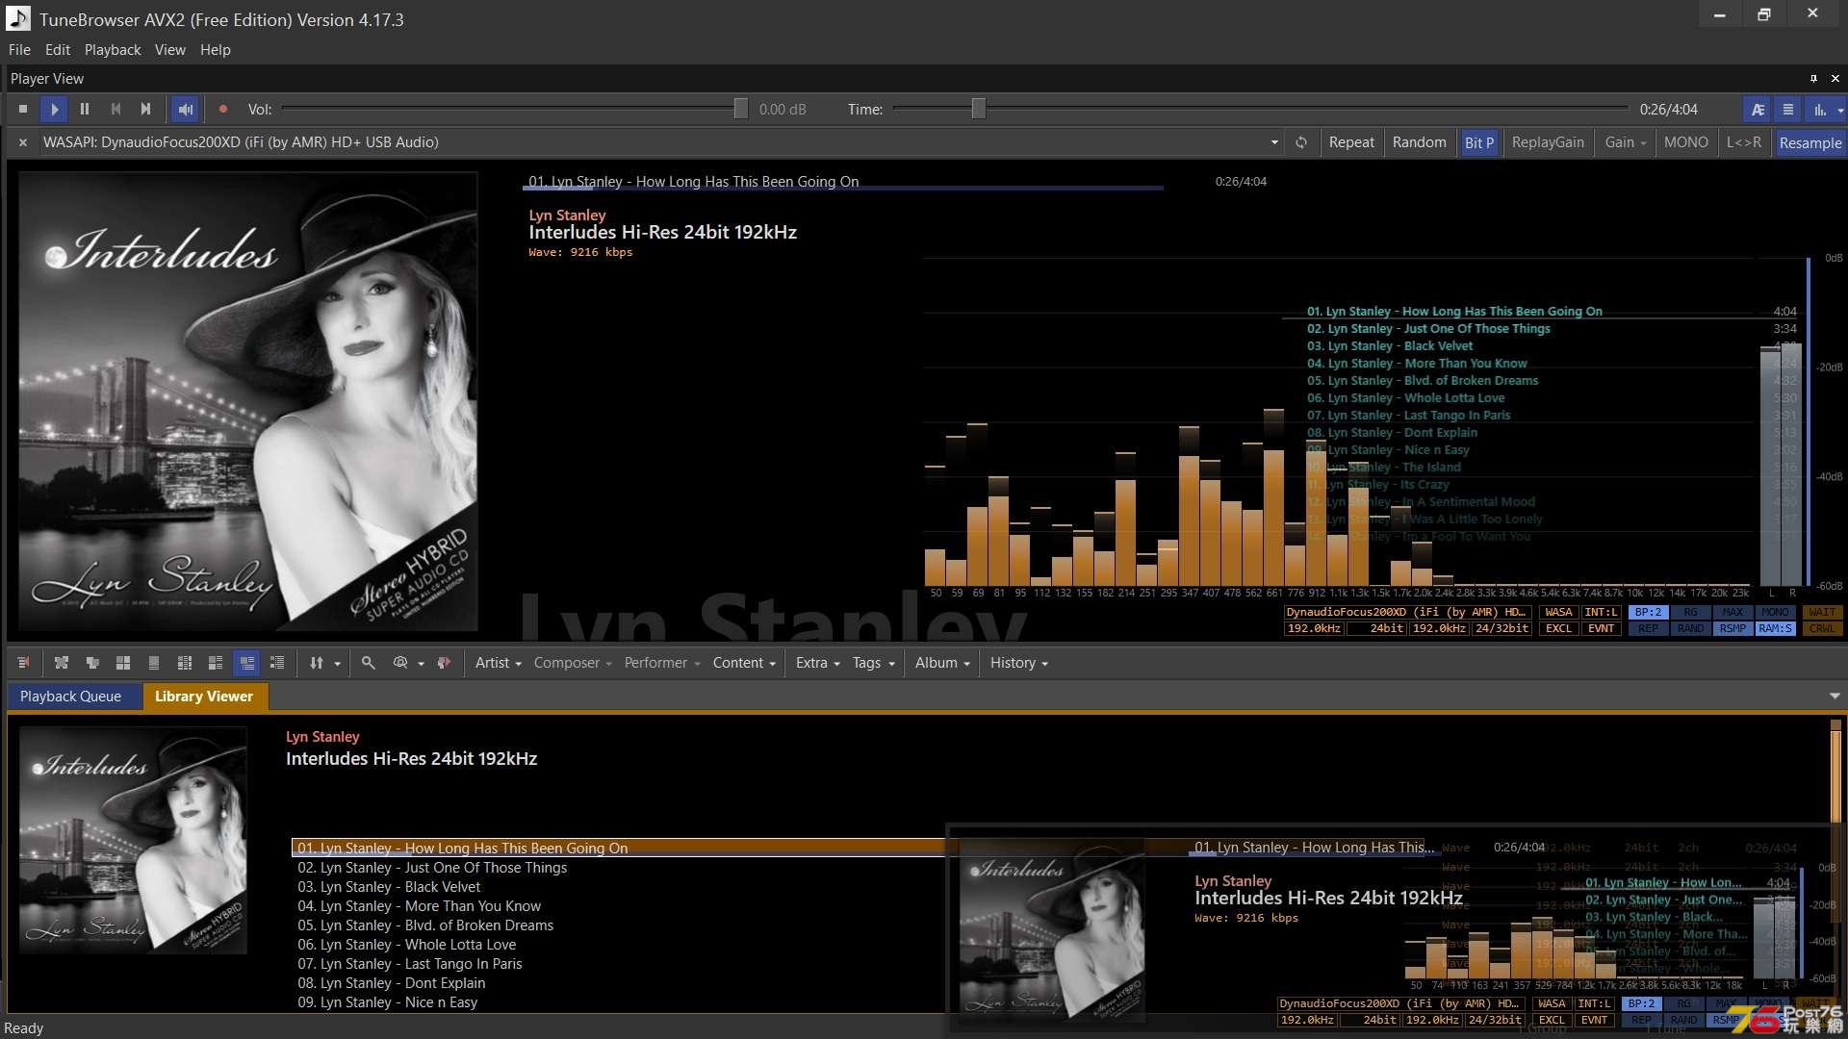Select the thumbnails with details view icon
The image size is (1848, 1039).
(x=216, y=663)
